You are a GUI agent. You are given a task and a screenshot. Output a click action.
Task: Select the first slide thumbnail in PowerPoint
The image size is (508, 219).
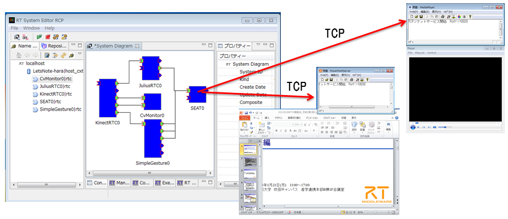pos(250,149)
